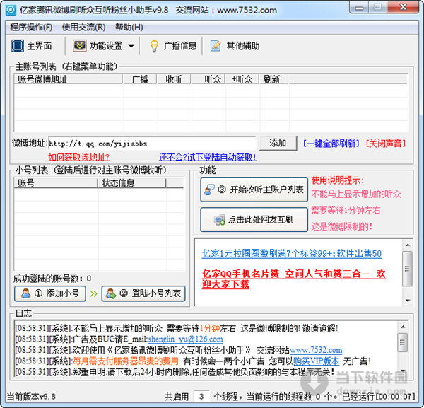The width and height of the screenshot is (424, 408).
Task: Click the 日志 log scroll-up arrow
Action: point(403,327)
